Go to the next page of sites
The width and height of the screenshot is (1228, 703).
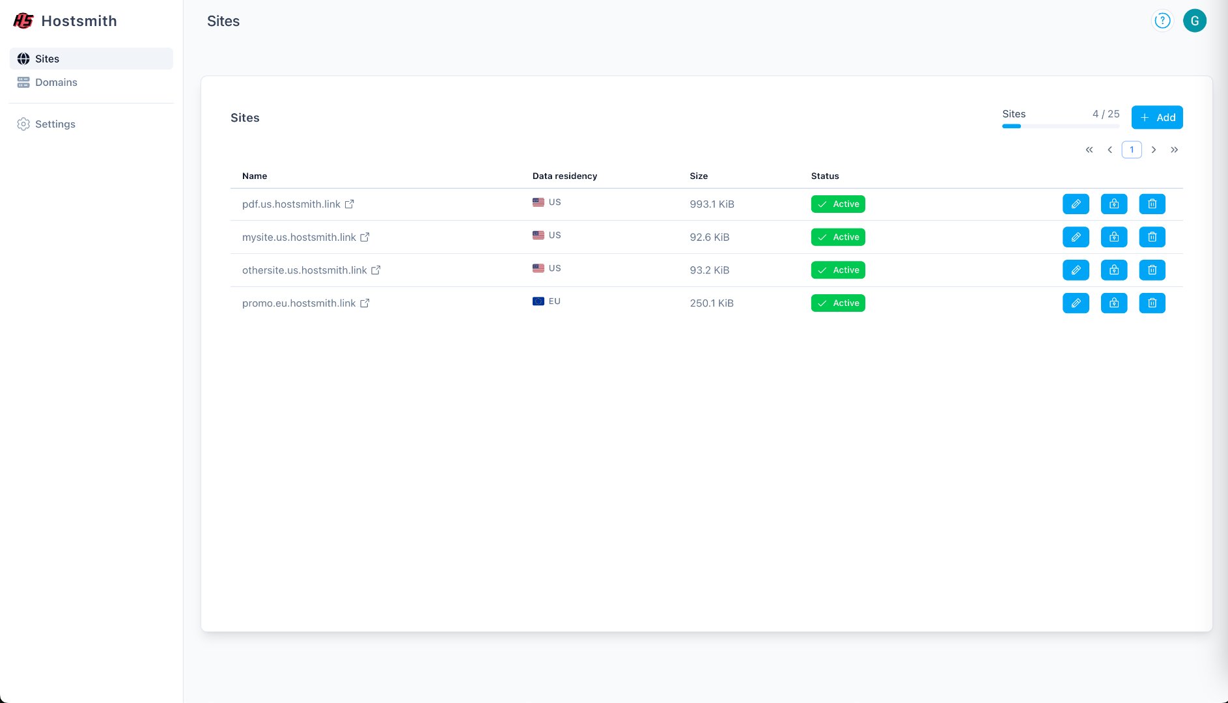(1154, 150)
